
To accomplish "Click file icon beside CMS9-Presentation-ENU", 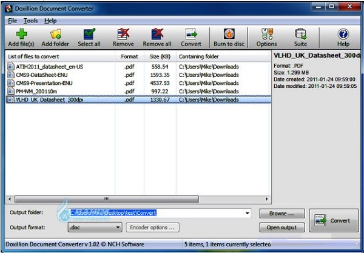I will pos(11,83).
